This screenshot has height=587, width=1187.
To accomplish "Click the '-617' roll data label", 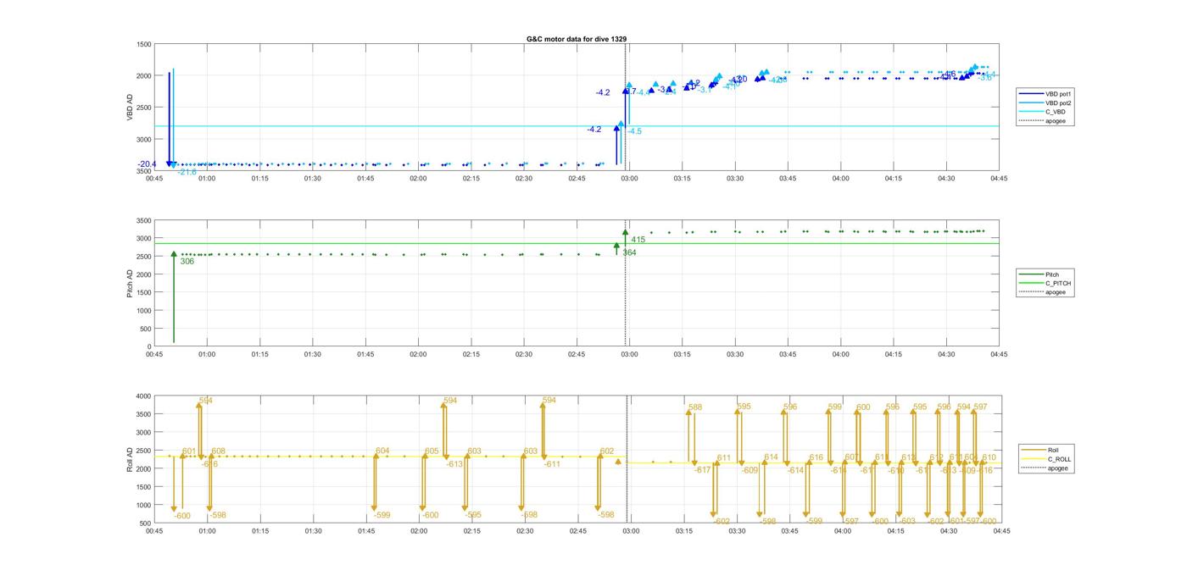I will click(702, 470).
